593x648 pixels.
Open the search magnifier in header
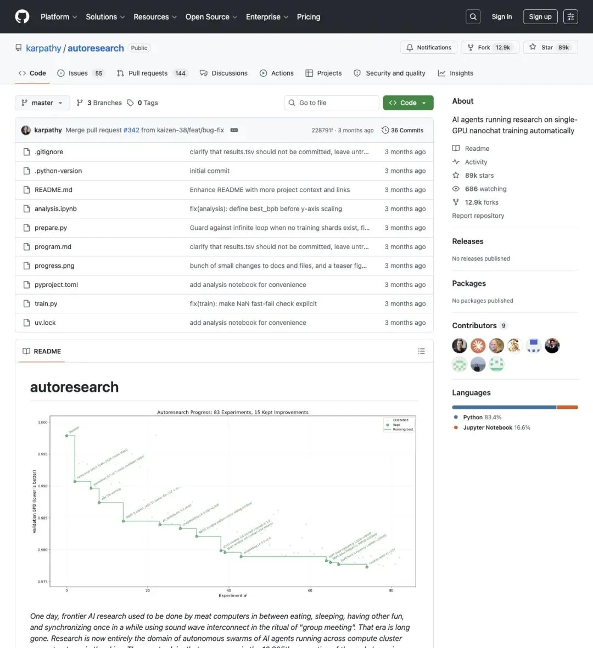click(473, 17)
